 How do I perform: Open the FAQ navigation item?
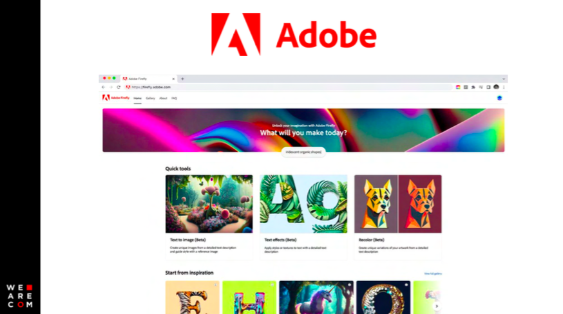tap(174, 98)
